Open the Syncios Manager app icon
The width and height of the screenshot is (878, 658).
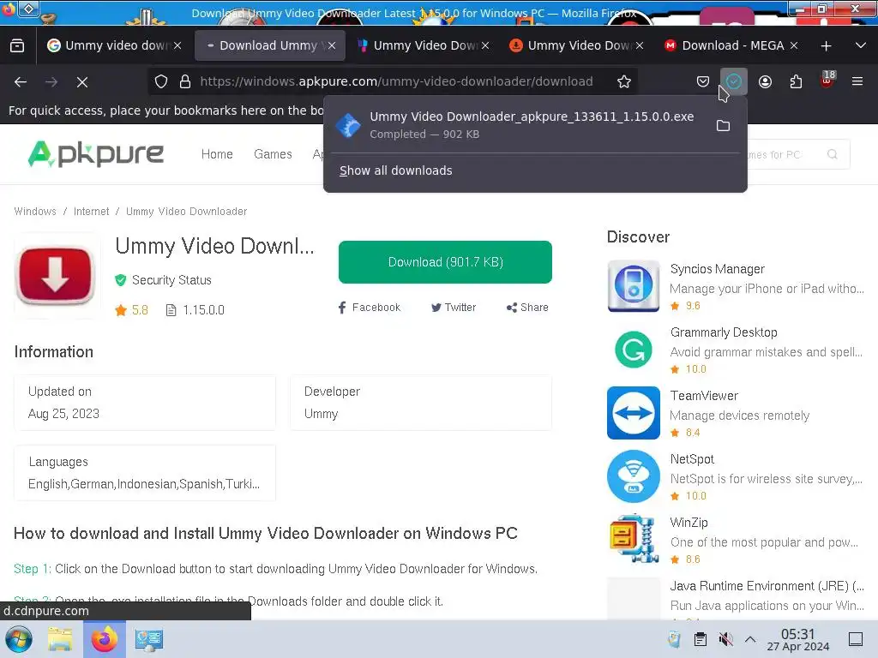coord(634,286)
